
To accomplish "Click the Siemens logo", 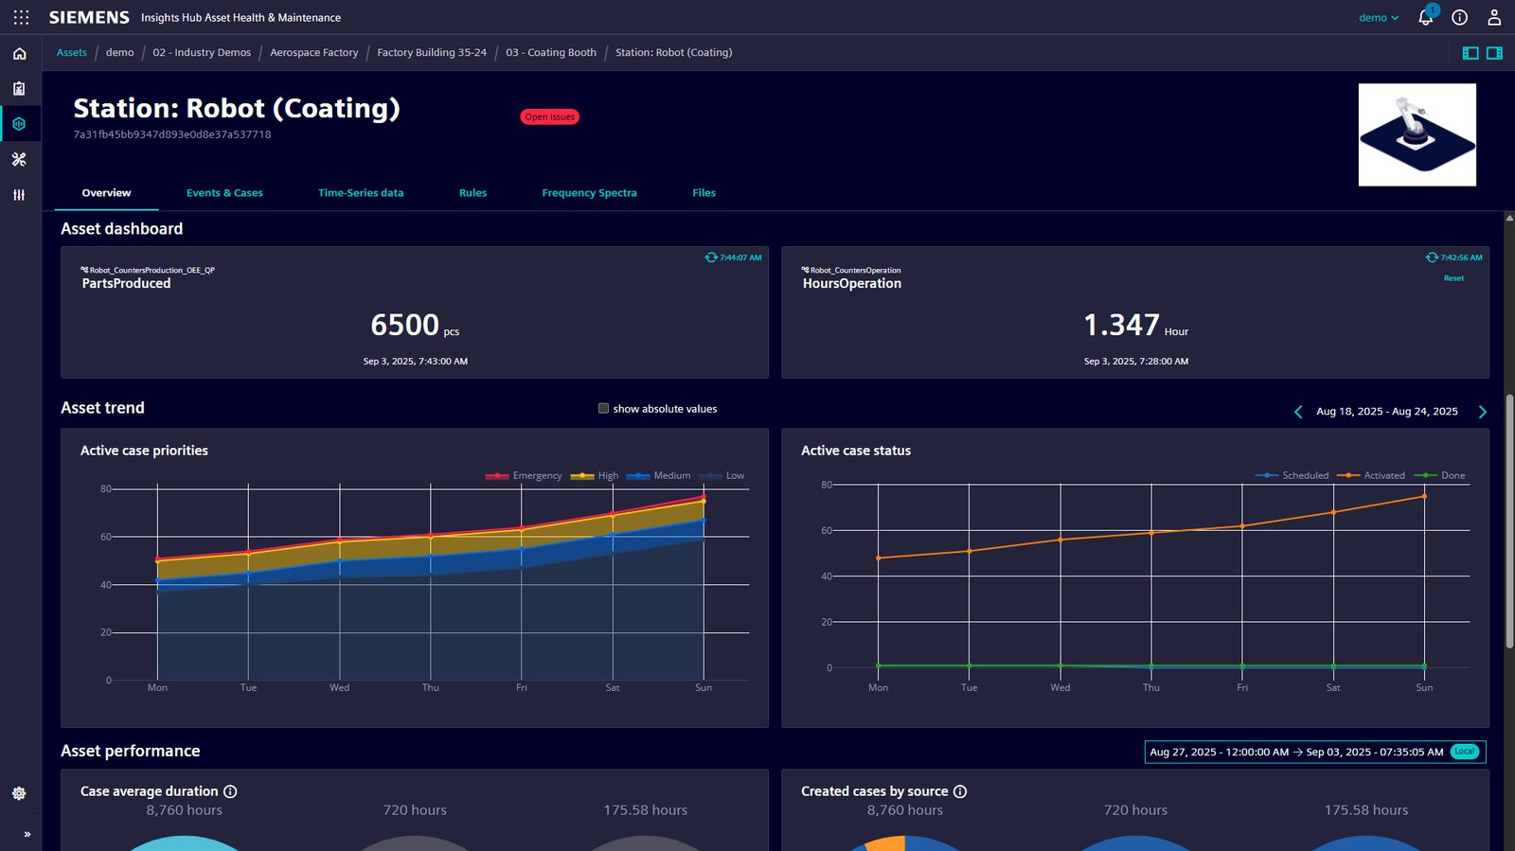I will point(89,18).
